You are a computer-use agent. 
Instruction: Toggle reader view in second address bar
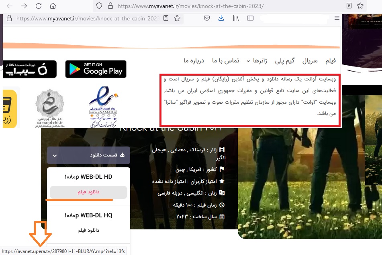tap(166, 18)
